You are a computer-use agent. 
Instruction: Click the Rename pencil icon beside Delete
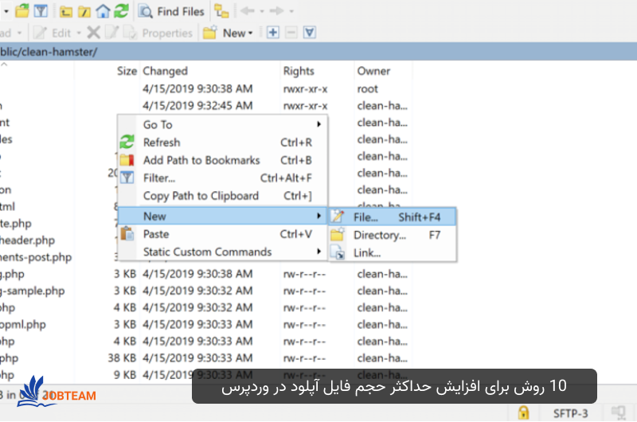point(111,33)
